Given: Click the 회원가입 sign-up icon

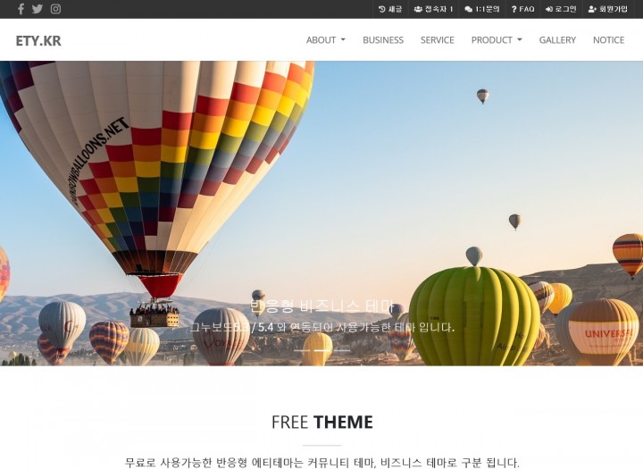Looking at the screenshot, I should (x=592, y=9).
